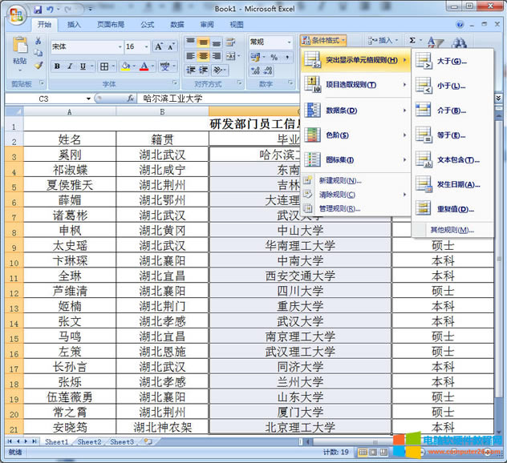Switch to the Sheet2 worksheet tab
507x463 pixels.
[x=89, y=441]
